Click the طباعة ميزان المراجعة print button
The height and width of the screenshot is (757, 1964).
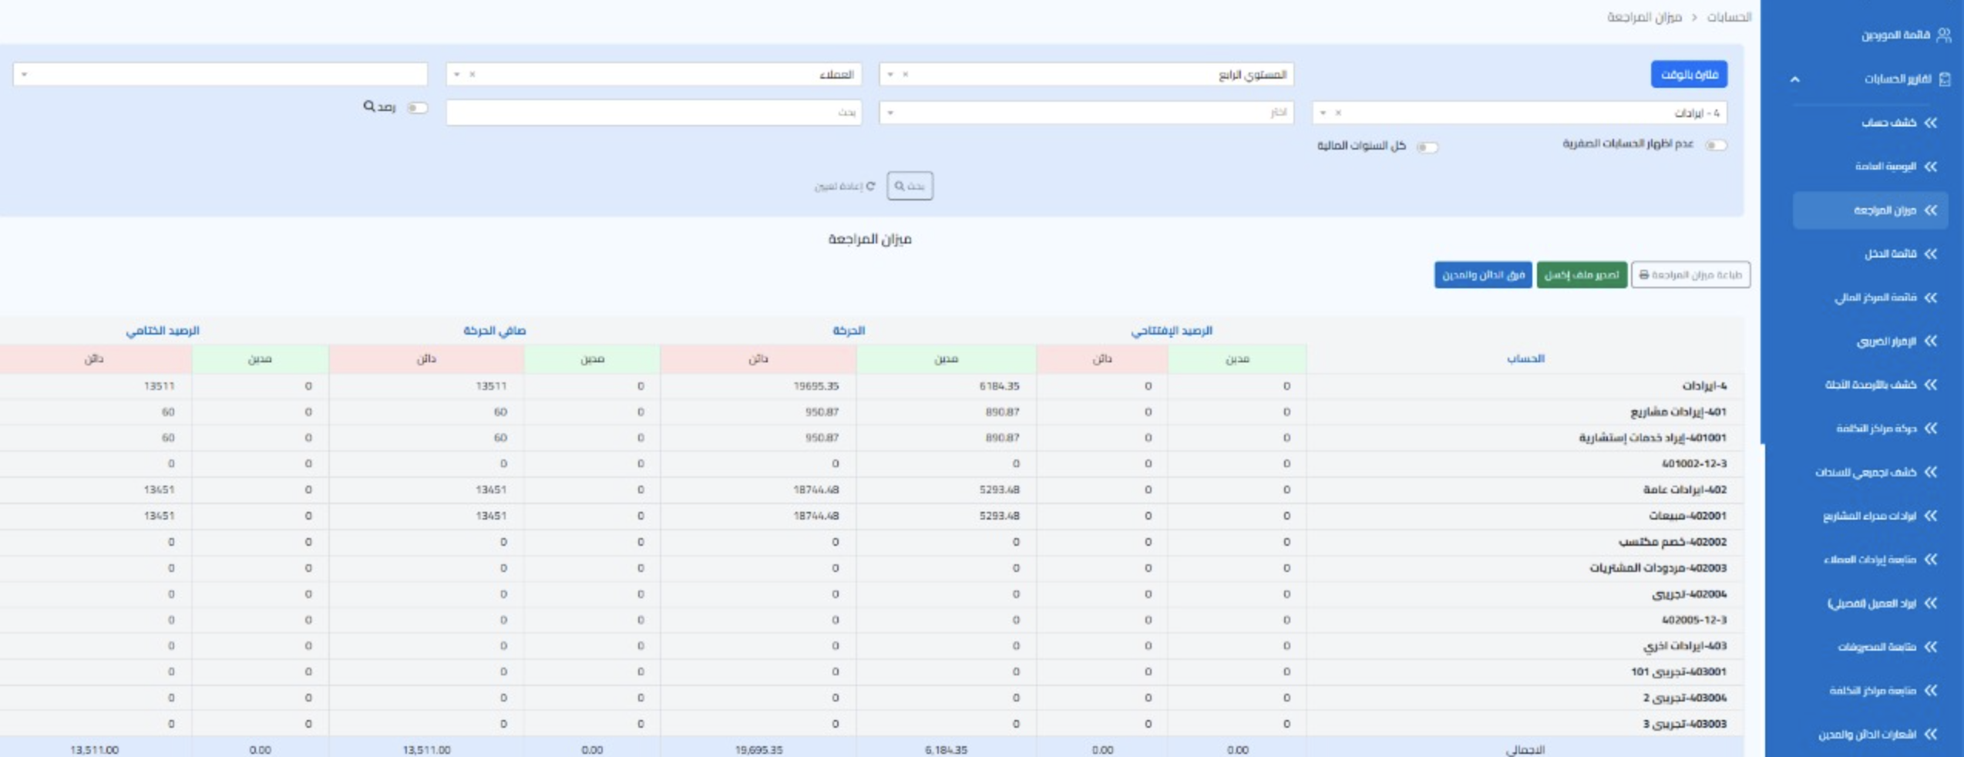point(1690,275)
